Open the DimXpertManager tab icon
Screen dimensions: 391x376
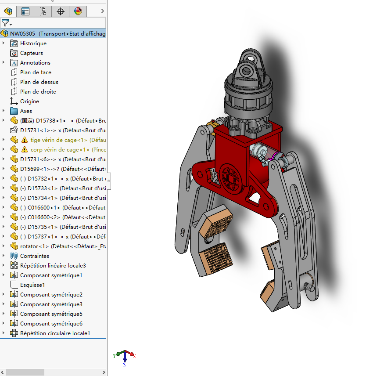[x=60, y=11]
